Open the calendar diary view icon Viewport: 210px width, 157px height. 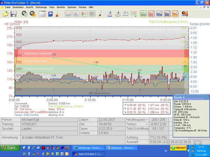click(42, 14)
